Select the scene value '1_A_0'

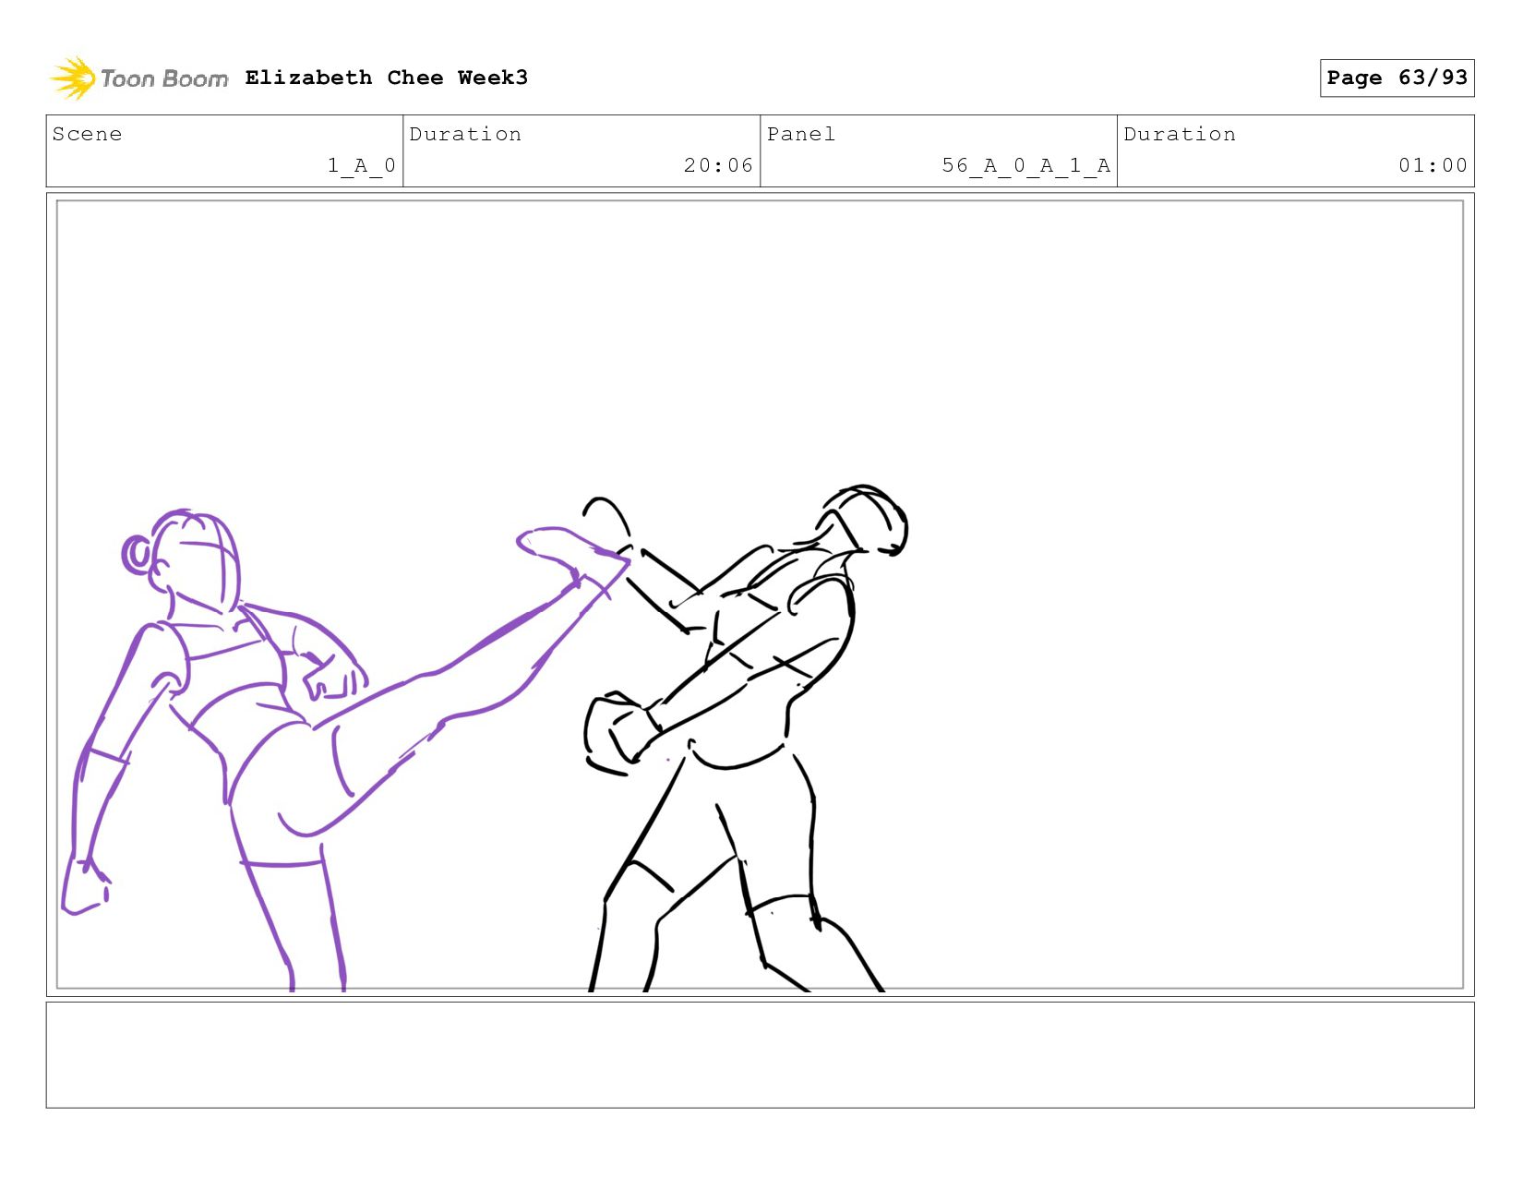point(362,165)
